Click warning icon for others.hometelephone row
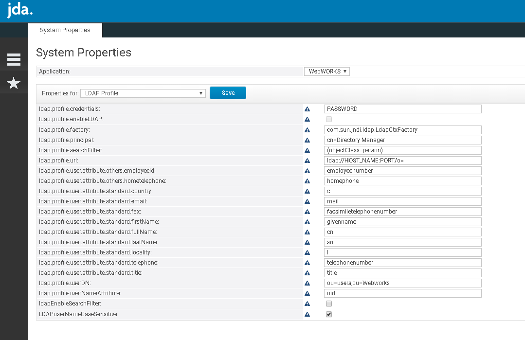This screenshot has width=525, height=340. [307, 181]
